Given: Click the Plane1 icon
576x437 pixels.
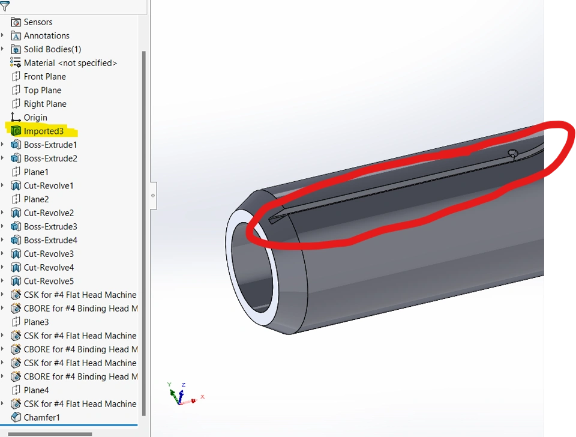Looking at the screenshot, I should [16, 172].
